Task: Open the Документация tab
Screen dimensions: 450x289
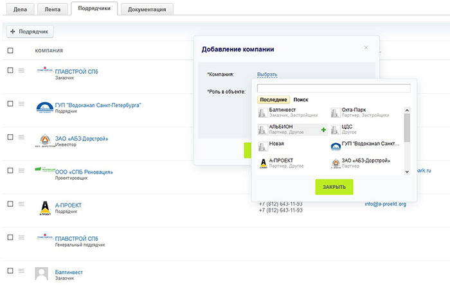Action: coord(147,9)
